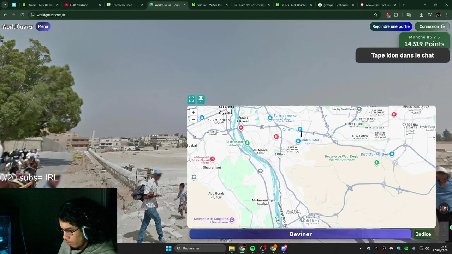Reload the current page
The image size is (452, 254).
pos(22,15)
